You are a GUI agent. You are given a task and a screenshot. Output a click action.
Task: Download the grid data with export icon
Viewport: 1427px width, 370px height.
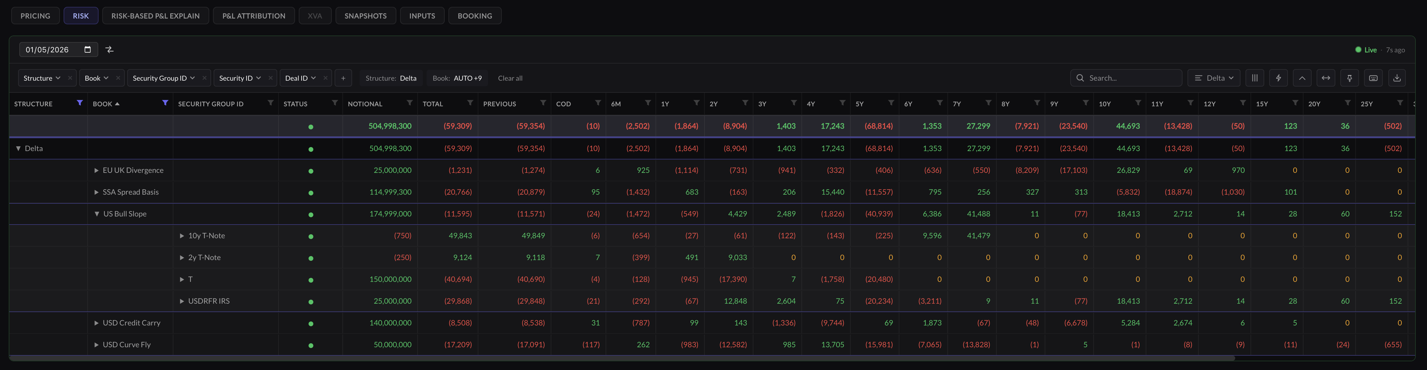(1397, 78)
